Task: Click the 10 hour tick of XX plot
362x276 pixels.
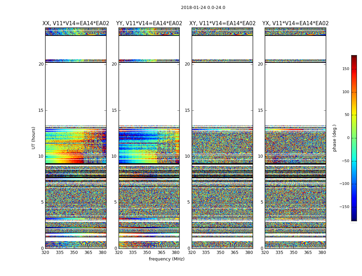Action: 41,156
